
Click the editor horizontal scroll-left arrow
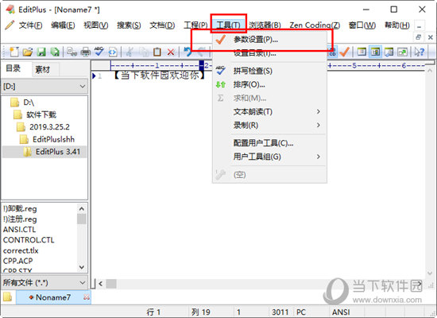(x=101, y=284)
